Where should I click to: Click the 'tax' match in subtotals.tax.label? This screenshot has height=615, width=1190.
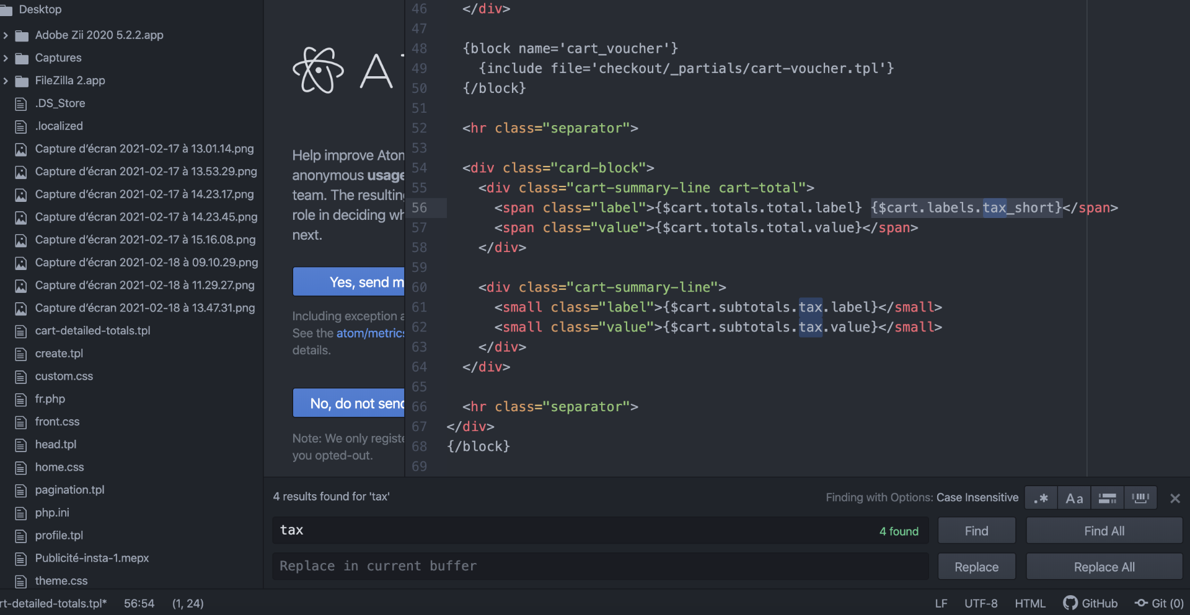point(811,307)
